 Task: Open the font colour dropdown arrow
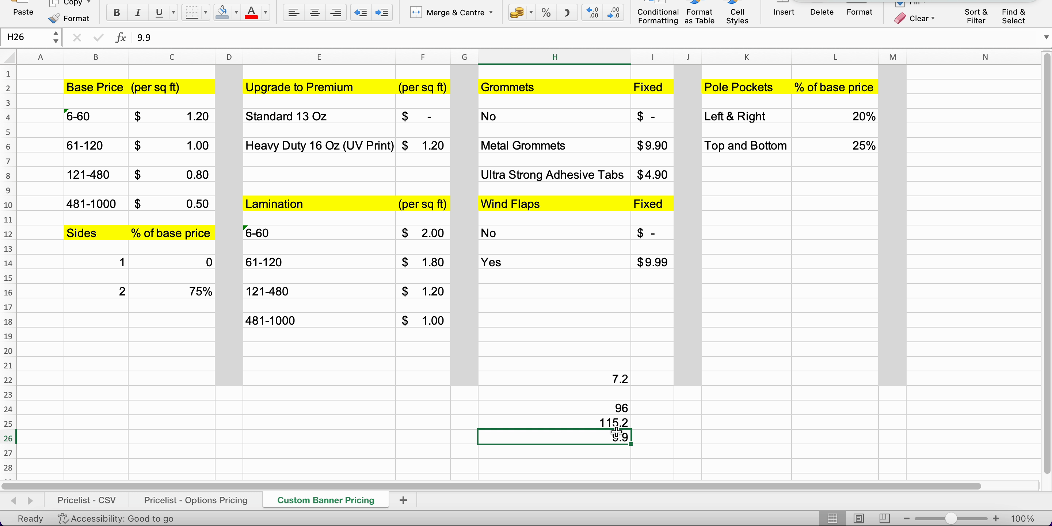click(266, 13)
